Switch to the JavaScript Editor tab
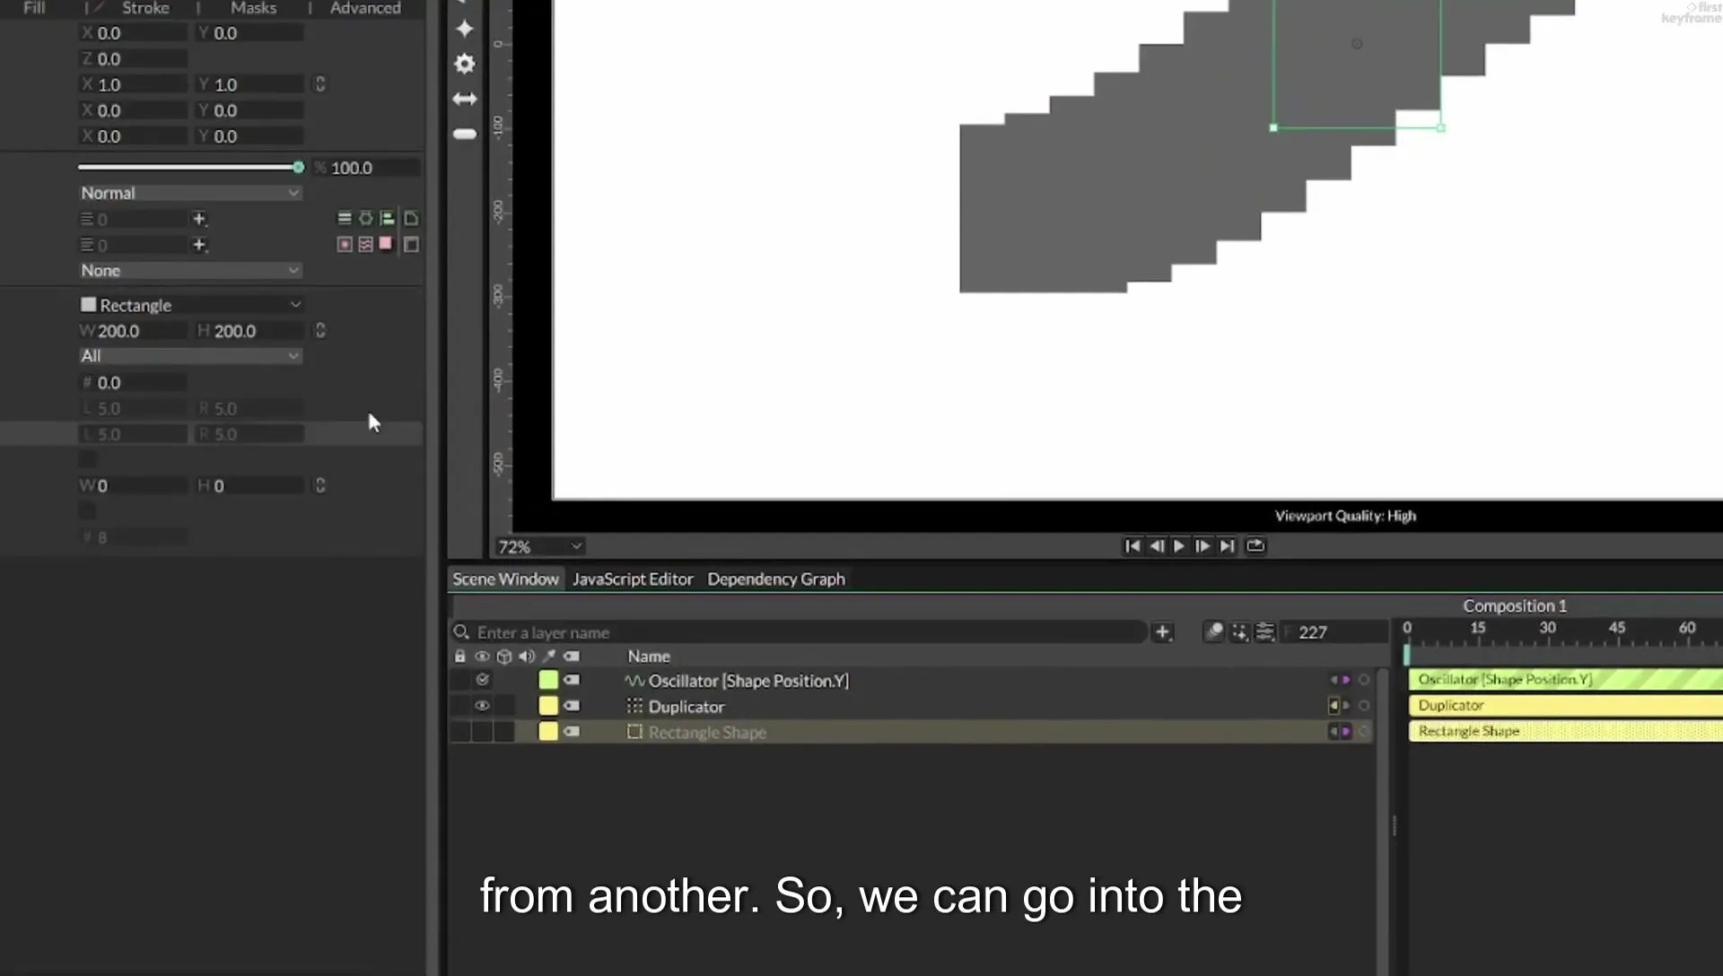The image size is (1723, 976). (633, 579)
